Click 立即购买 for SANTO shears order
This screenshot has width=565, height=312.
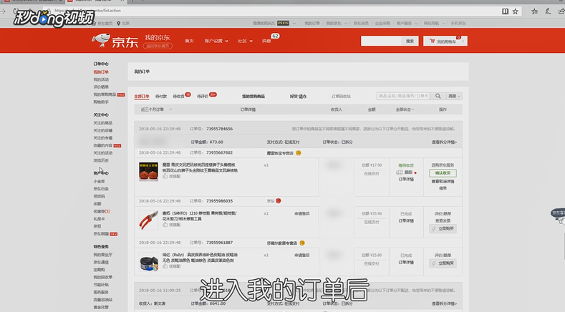[x=443, y=229]
